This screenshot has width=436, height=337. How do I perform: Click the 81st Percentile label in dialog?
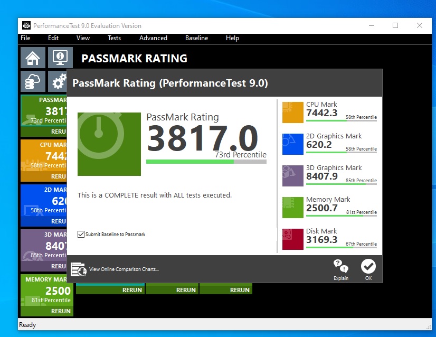(362, 212)
